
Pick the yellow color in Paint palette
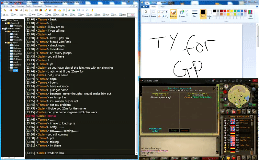click(x=232, y=11)
